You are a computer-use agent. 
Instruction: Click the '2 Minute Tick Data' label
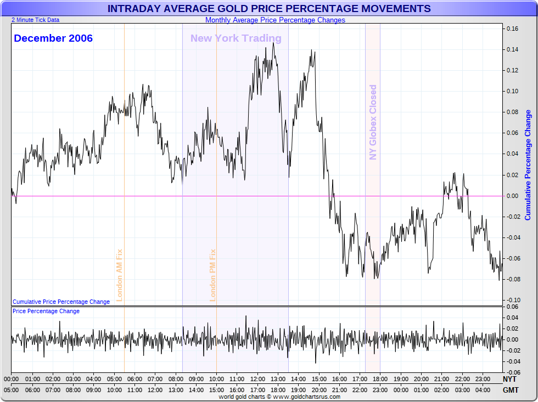(35, 20)
